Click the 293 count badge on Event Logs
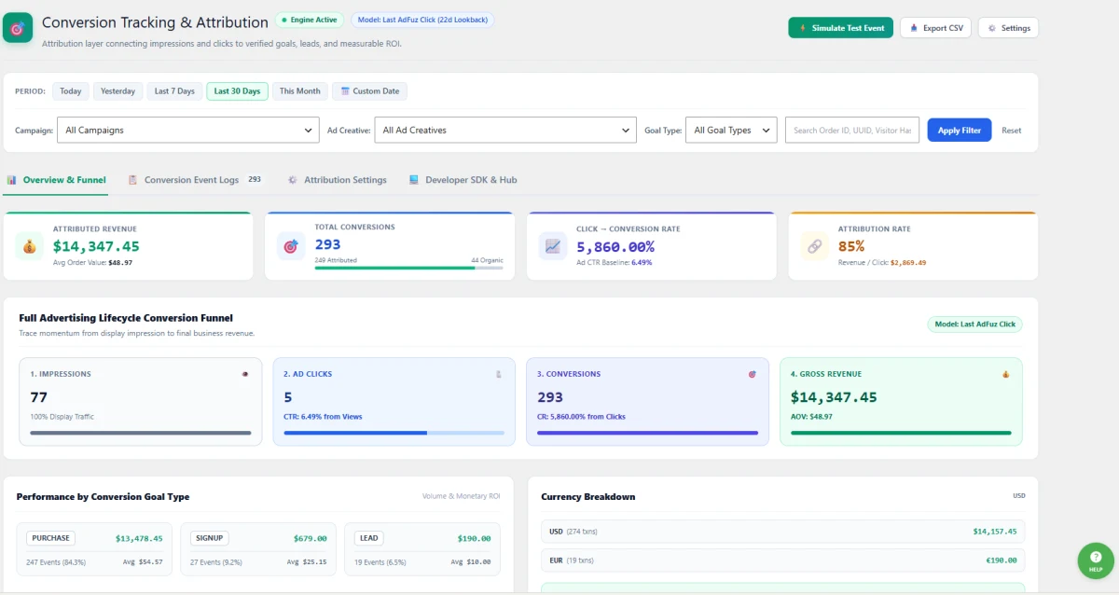The image size is (1119, 595). [255, 179]
